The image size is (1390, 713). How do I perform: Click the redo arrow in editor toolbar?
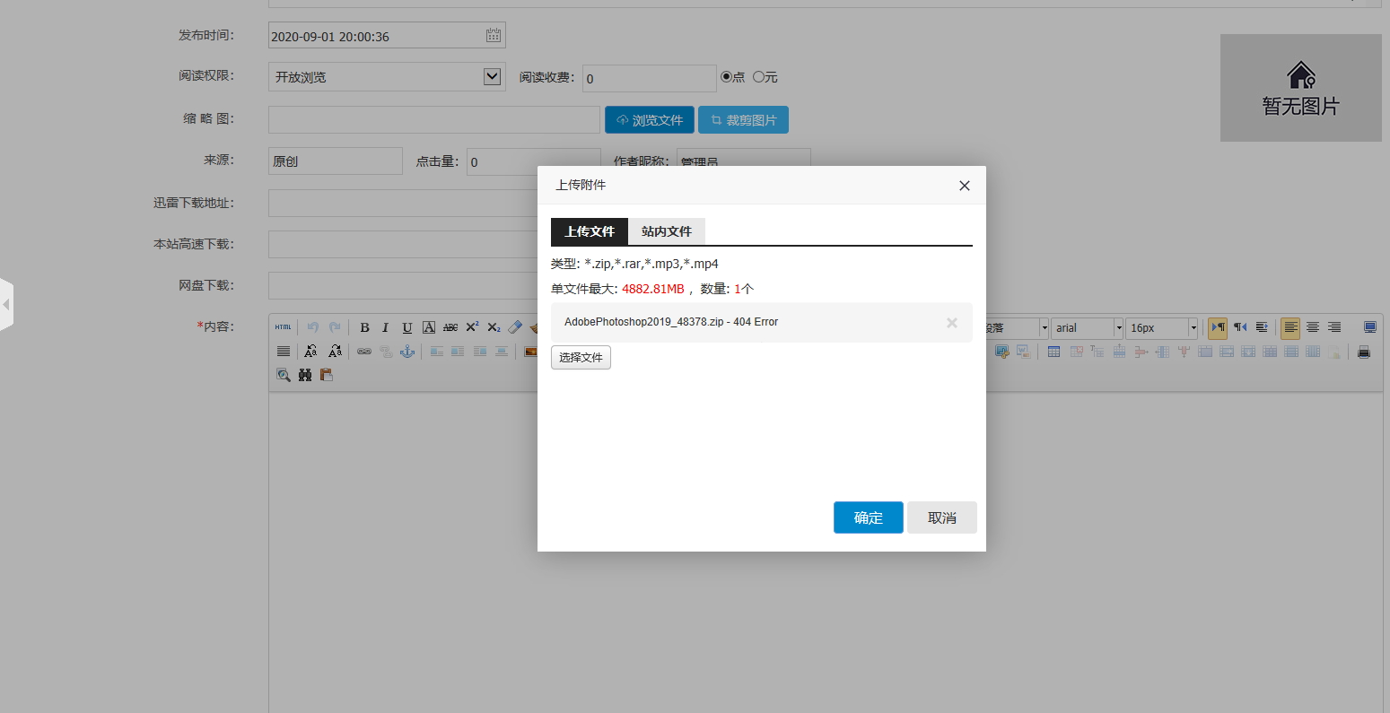[335, 327]
